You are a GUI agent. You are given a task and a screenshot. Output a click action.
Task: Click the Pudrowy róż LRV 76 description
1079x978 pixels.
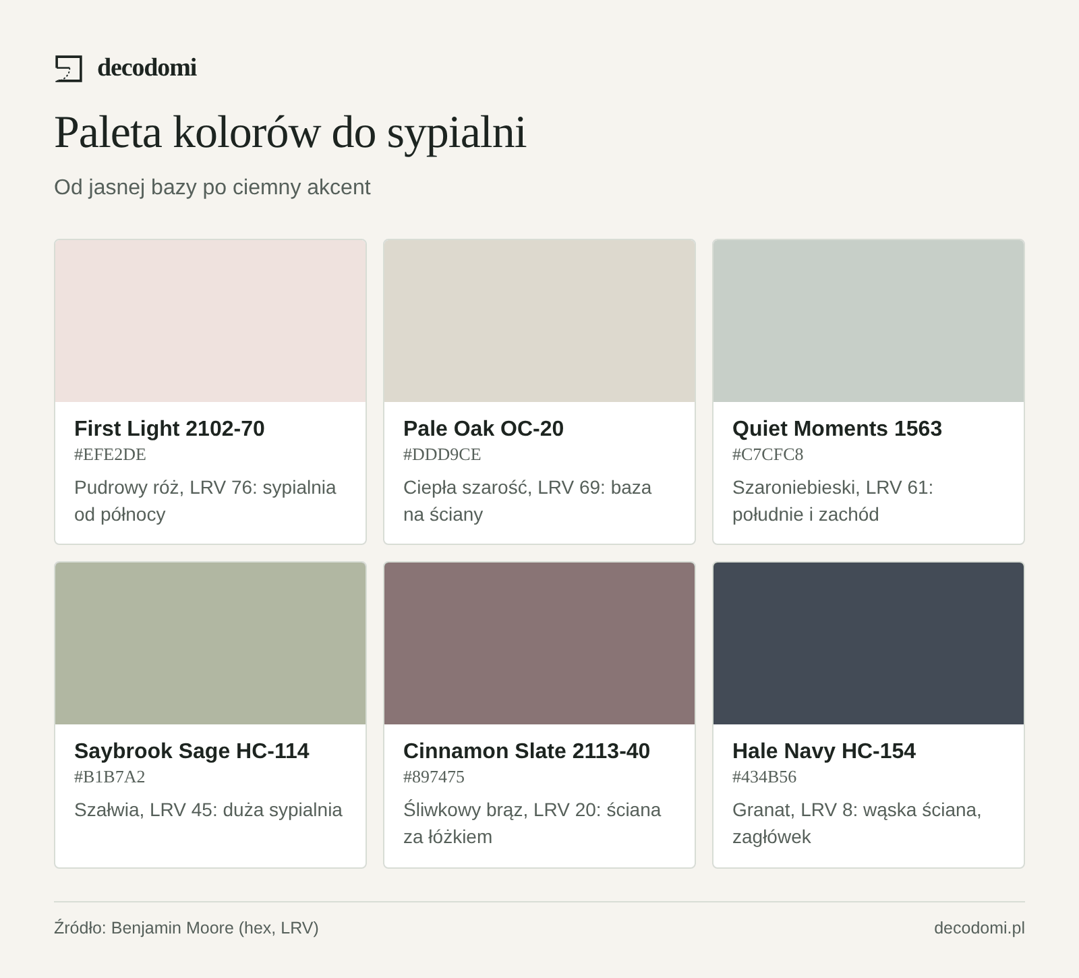tap(205, 500)
